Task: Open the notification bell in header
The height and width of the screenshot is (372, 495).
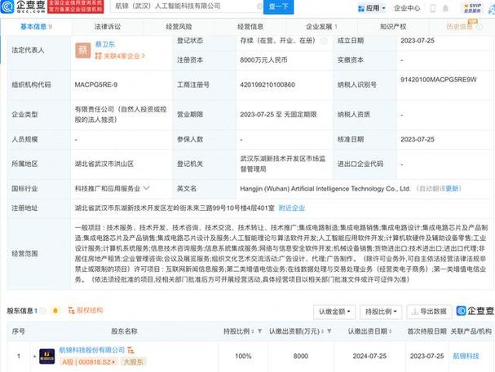Action: pos(445,8)
